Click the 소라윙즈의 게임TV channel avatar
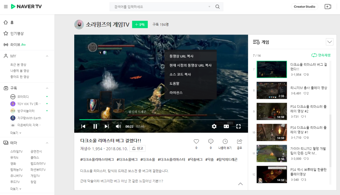This screenshot has width=340, height=195. 79,25
